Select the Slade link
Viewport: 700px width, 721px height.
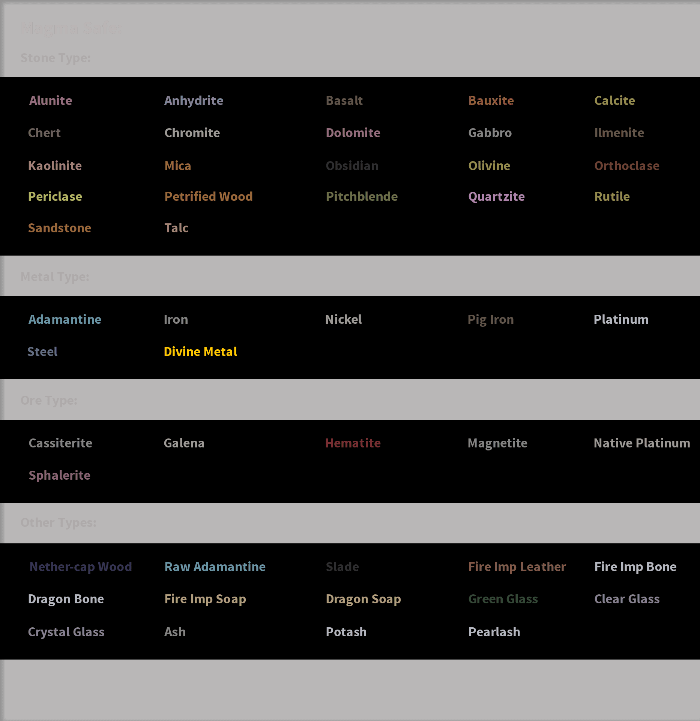coord(342,567)
